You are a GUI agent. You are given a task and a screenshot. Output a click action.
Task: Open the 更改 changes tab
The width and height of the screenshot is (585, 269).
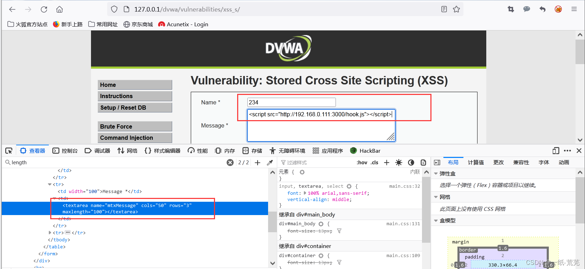coord(498,163)
